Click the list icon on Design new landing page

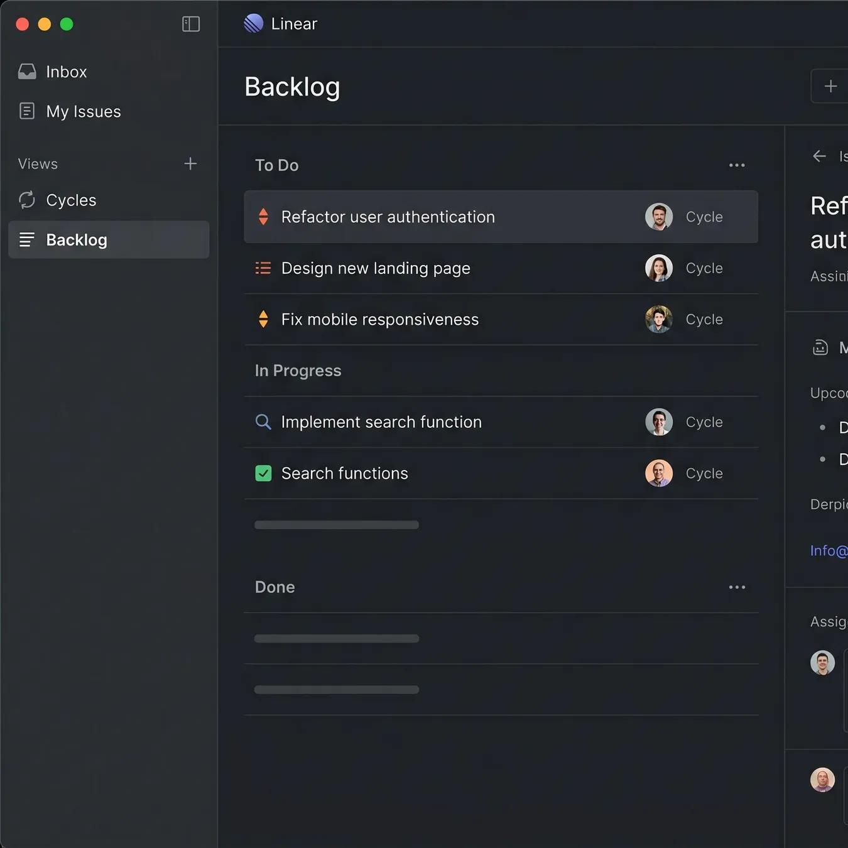point(263,268)
